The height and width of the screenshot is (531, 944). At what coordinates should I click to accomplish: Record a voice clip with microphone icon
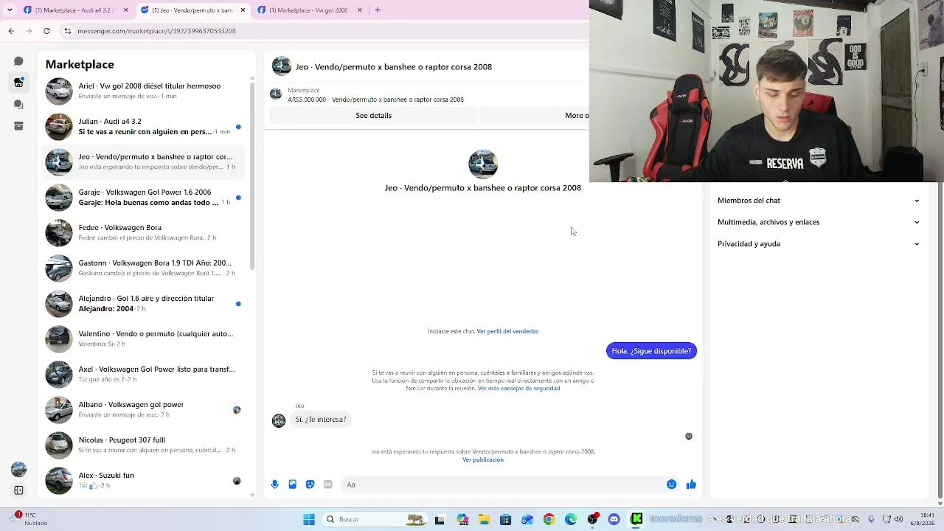pyautogui.click(x=274, y=485)
